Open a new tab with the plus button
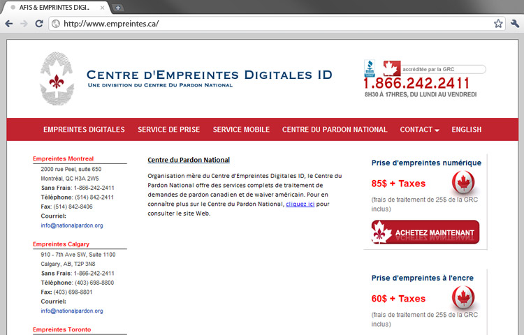The width and height of the screenshot is (524, 335). (x=118, y=7)
